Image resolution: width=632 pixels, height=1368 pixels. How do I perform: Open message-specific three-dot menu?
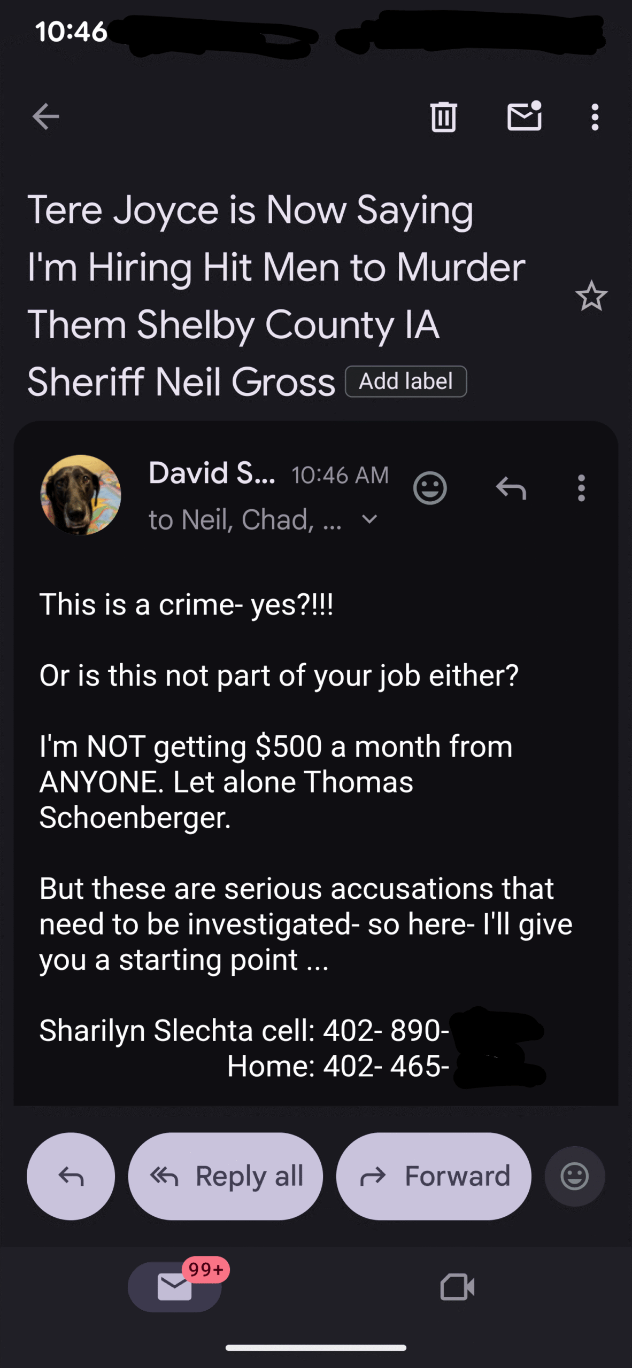(x=581, y=488)
